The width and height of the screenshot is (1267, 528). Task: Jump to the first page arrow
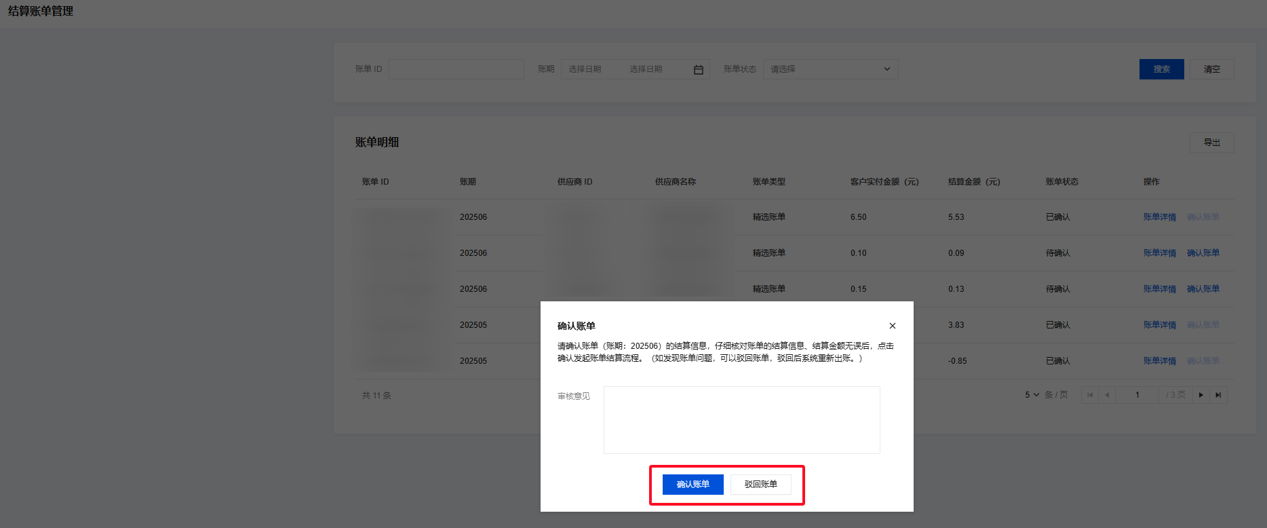click(x=1090, y=395)
